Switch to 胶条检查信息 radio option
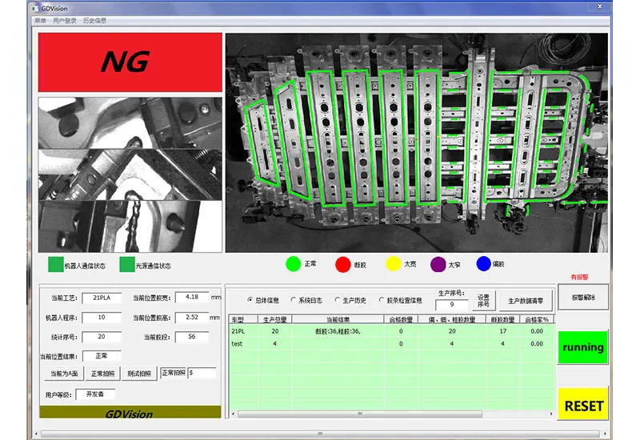Viewport: 640px width, 440px height. click(x=382, y=300)
